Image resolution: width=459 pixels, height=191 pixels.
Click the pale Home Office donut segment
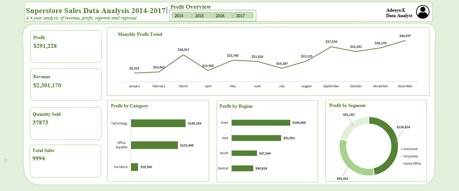(350, 125)
